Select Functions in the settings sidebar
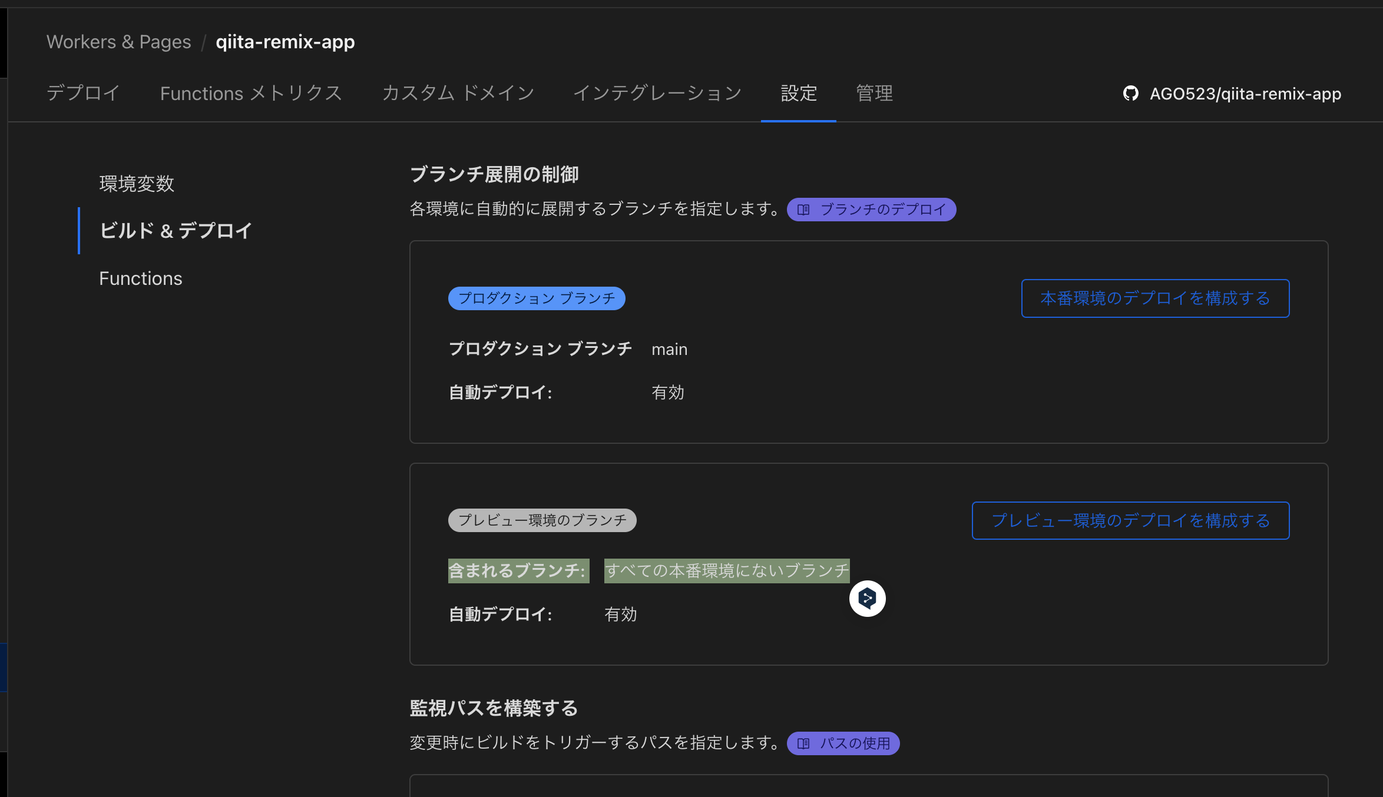Screen dimensions: 1383x797 [x=141, y=278]
